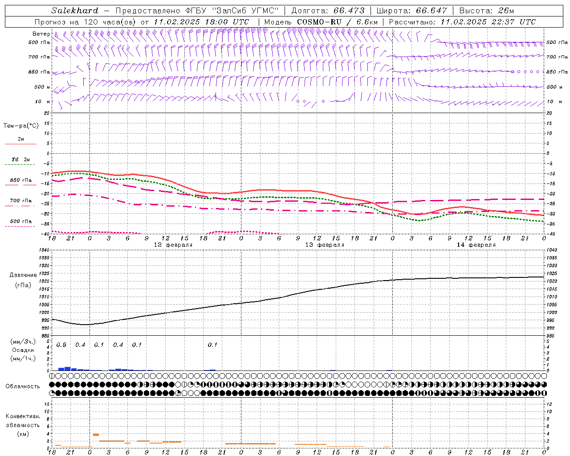Click the Высота: 26м header field

click(x=487, y=11)
